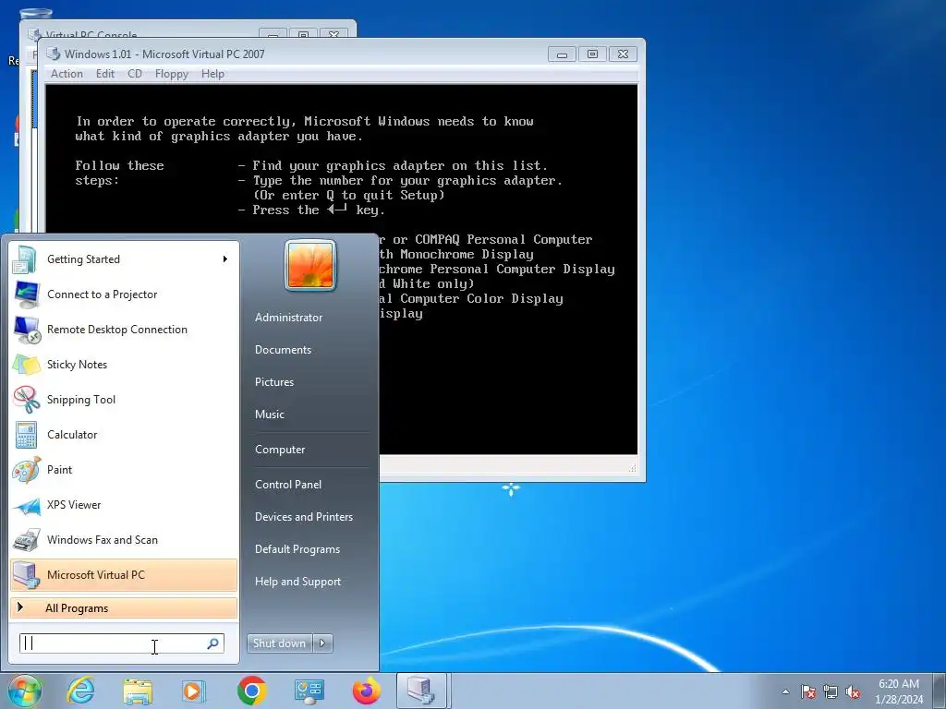Click the Windows Start orb
The width and height of the screenshot is (946, 709).
25,691
